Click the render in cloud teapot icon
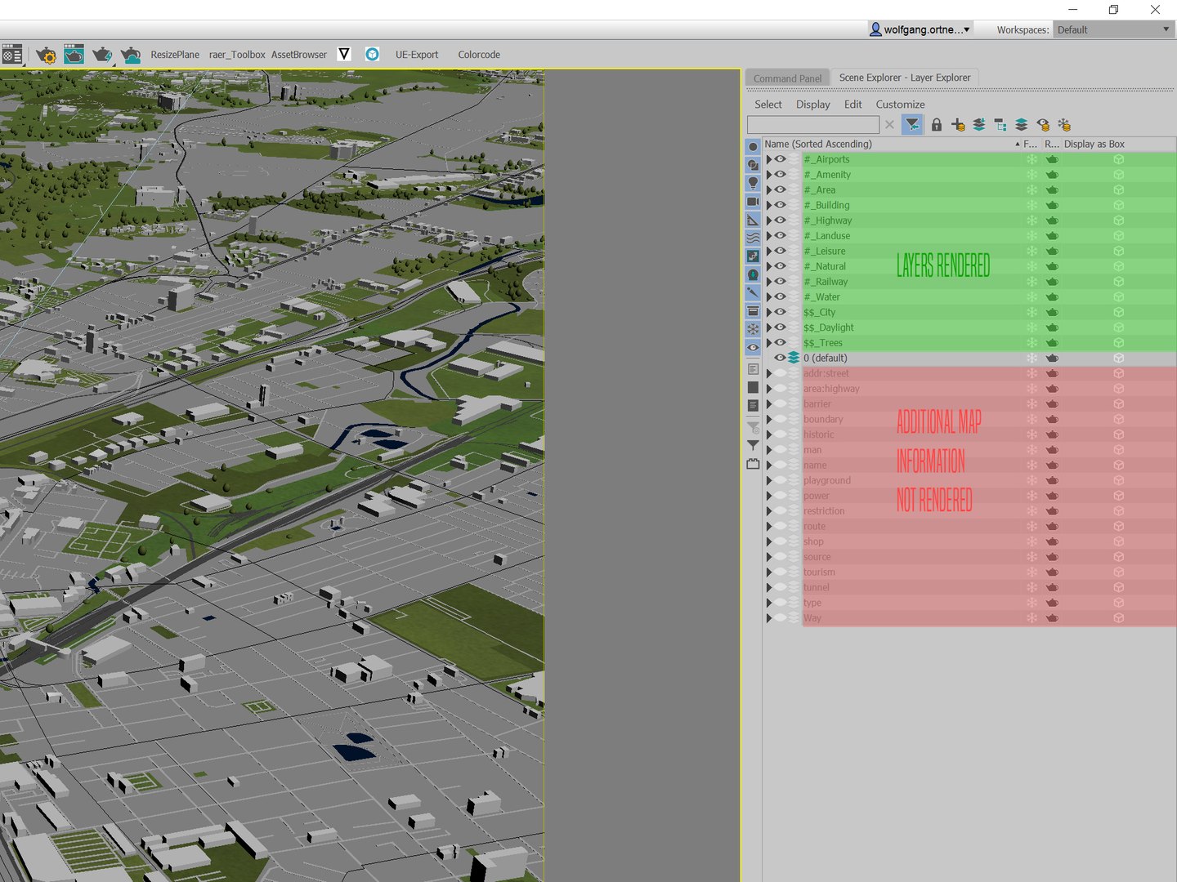Viewport: 1177px width, 882px height. (130, 55)
